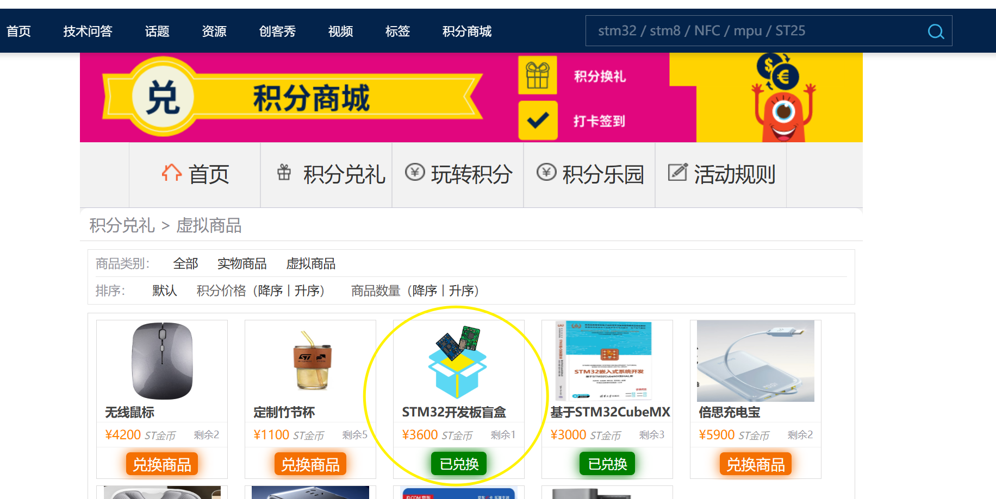Click 剩余1 stock text on STM32开发板盲盒

click(x=503, y=435)
